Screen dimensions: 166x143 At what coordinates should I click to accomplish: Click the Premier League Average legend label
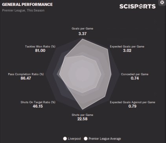[x=105, y=139]
